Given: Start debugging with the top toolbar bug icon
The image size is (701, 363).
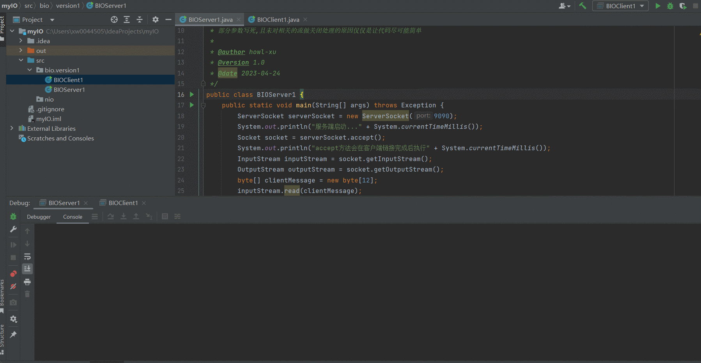Looking at the screenshot, I should click(670, 6).
